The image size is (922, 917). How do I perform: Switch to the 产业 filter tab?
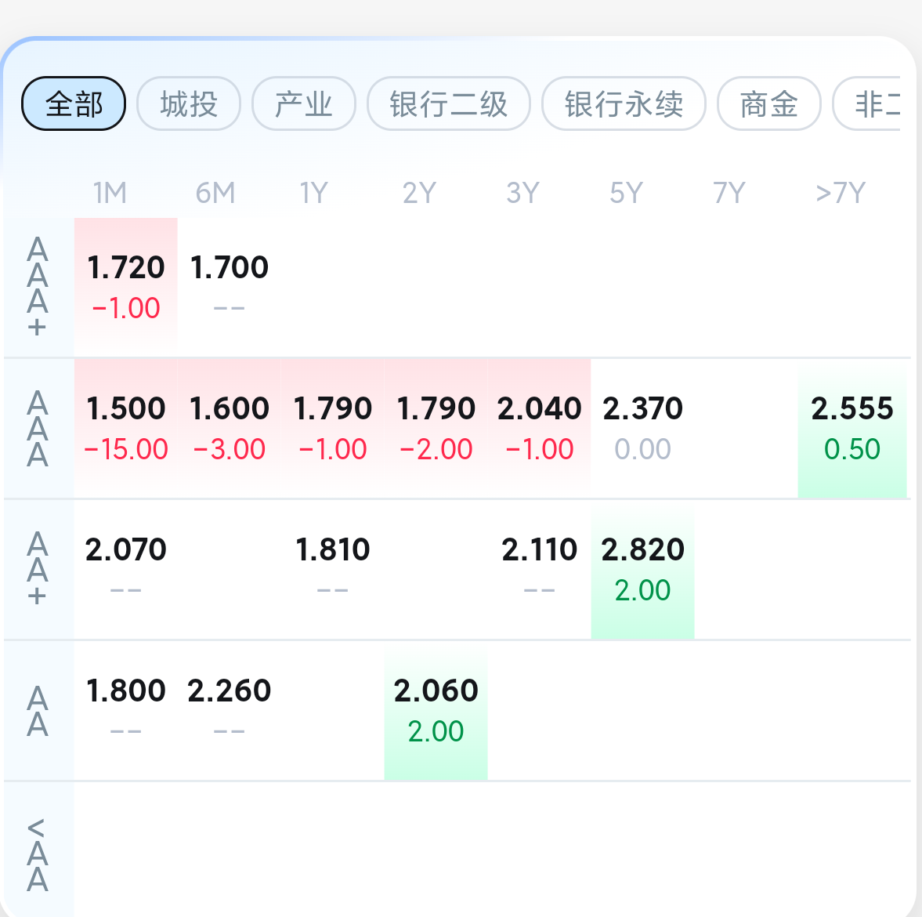coord(304,103)
